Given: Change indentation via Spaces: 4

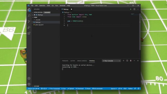Looking at the screenshot, I should coord(114,89).
